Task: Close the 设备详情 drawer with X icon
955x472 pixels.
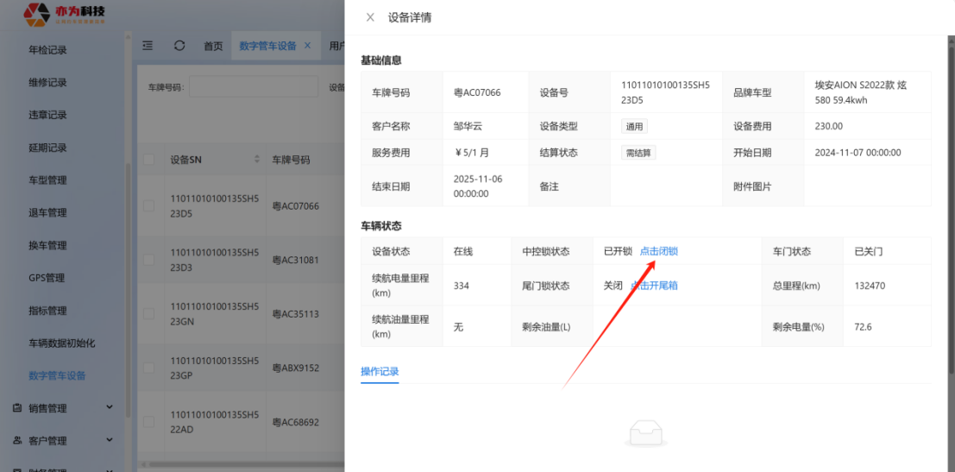Action: click(370, 17)
